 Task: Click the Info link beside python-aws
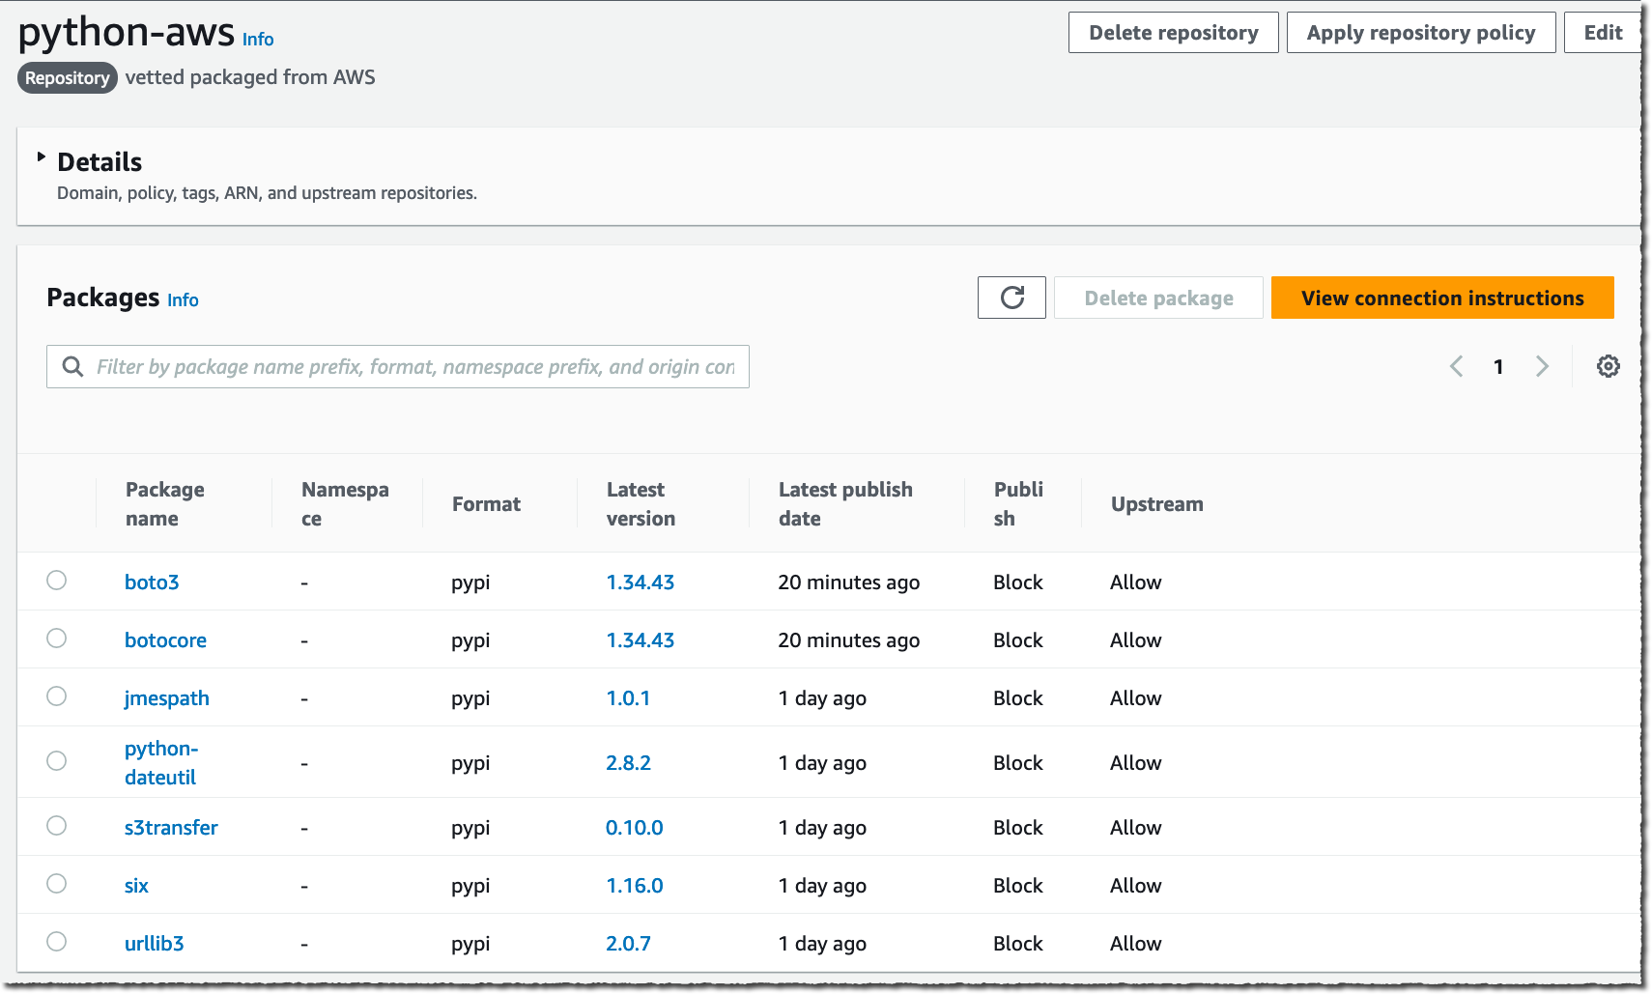pyautogui.click(x=258, y=40)
